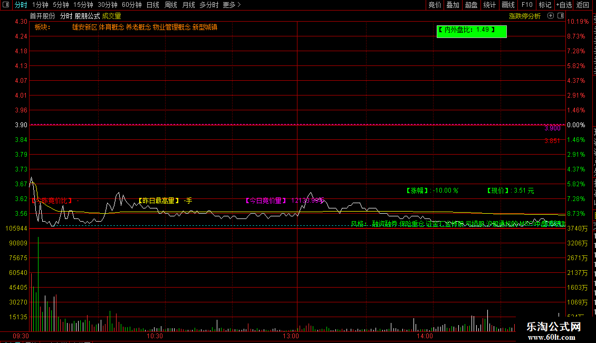Select the 1分钟 period tab
Viewport: 596px width, 343px height.
(40, 5)
